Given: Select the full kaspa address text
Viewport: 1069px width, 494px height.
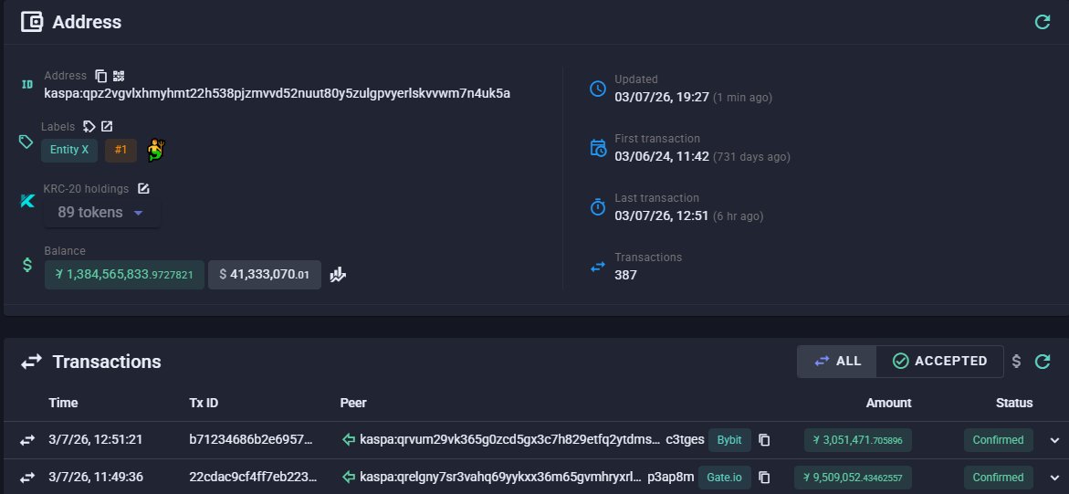Looking at the screenshot, I should pos(278,93).
